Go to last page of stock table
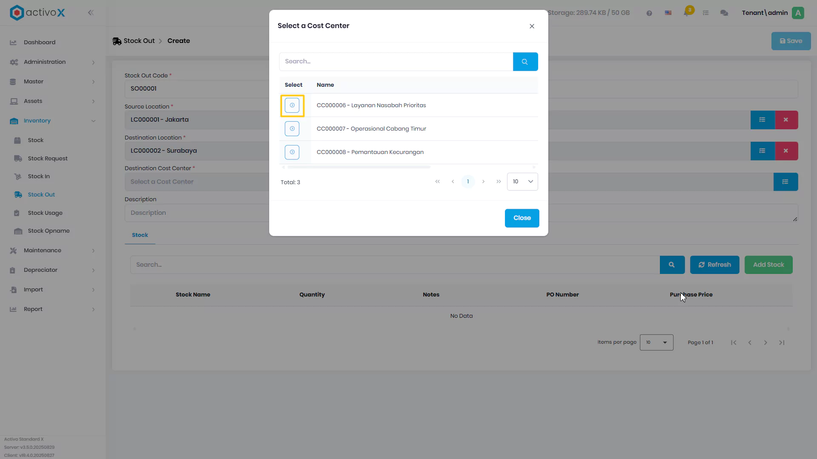The height and width of the screenshot is (459, 817). (782, 343)
